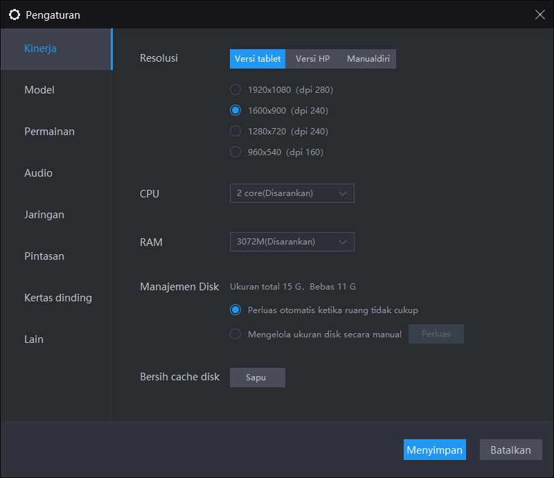Return to the Kinerja section
554x478 pixels.
(x=41, y=49)
